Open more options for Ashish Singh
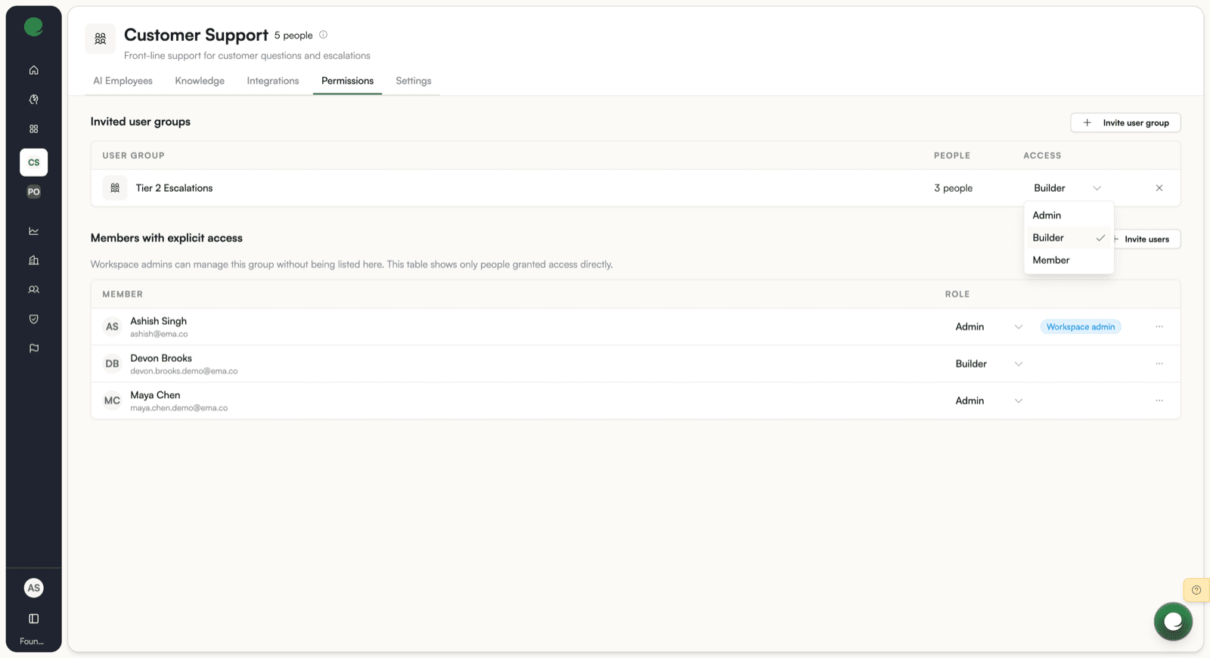 coord(1159,327)
